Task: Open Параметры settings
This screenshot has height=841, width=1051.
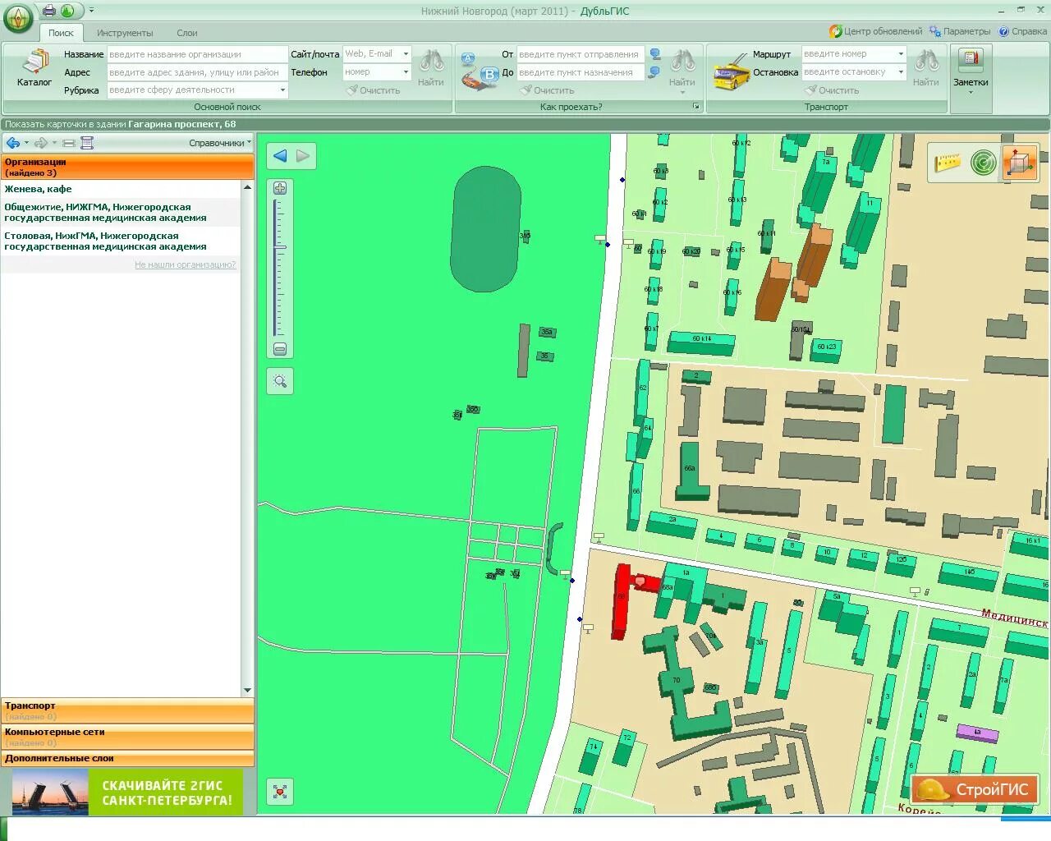Action: 960,31
